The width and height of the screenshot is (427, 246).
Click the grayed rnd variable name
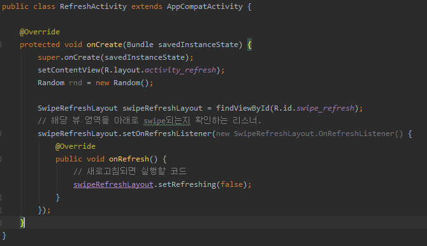[x=75, y=83]
